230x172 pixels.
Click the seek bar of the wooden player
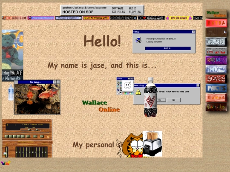point(27,133)
